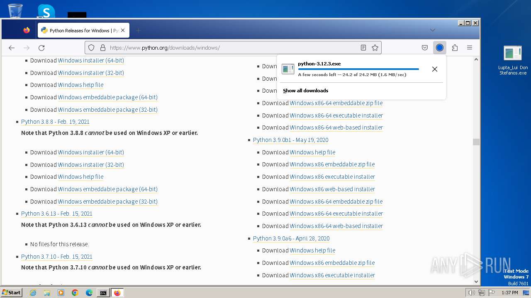Click Windows embeddable package (64-bit) under Python 3.8.8
This screenshot has height=298, width=531.
click(x=108, y=189)
